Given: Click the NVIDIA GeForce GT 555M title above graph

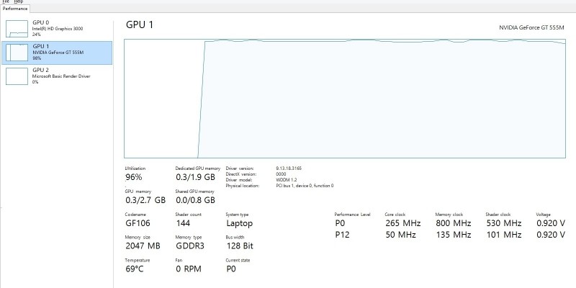Looking at the screenshot, I should [531, 27].
